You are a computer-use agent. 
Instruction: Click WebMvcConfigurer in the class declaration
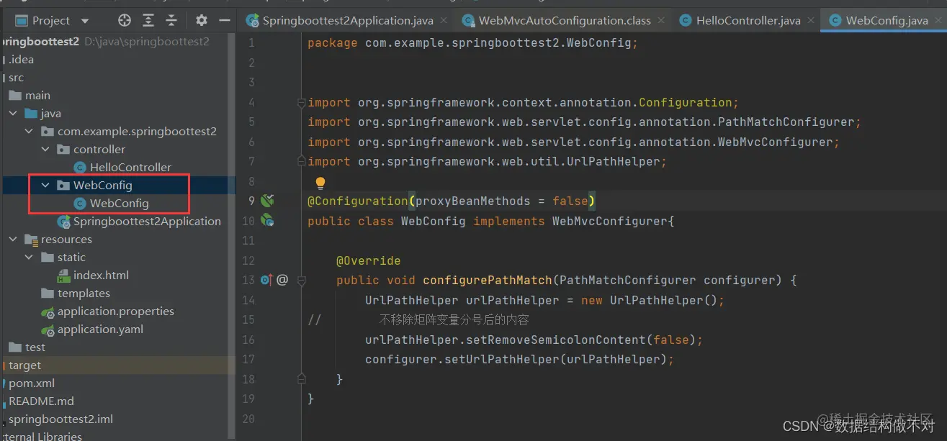(610, 221)
